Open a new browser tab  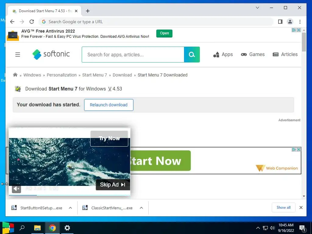[88, 11]
